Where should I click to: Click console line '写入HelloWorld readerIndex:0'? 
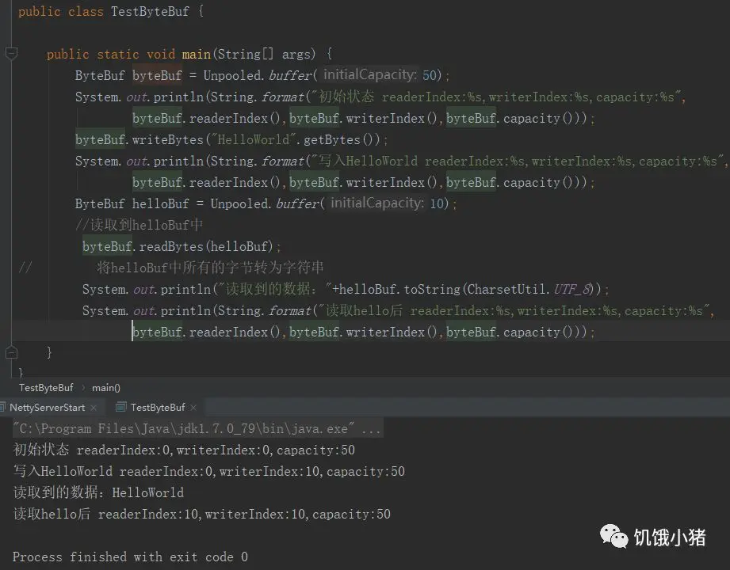point(209,471)
